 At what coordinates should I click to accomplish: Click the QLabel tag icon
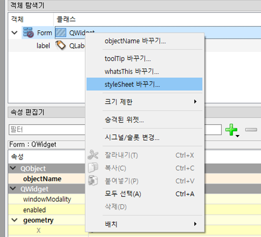click(x=61, y=45)
